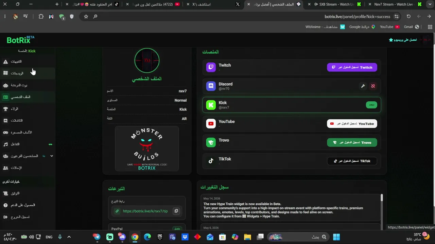Sign in with TikTok button
The height and width of the screenshot is (244, 435).
[x=352, y=161]
